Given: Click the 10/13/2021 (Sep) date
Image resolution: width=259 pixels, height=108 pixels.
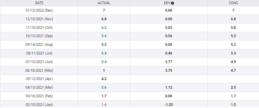Looking at the screenshot, I should [39, 36].
